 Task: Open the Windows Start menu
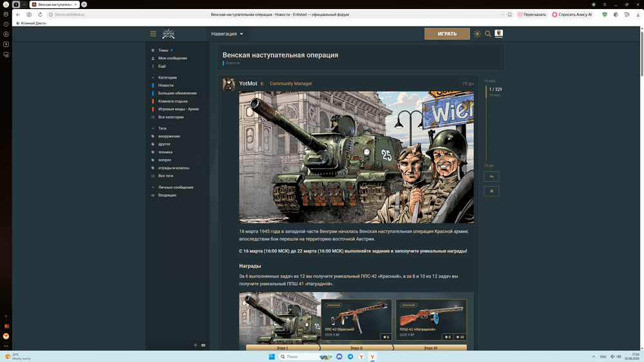click(272, 357)
